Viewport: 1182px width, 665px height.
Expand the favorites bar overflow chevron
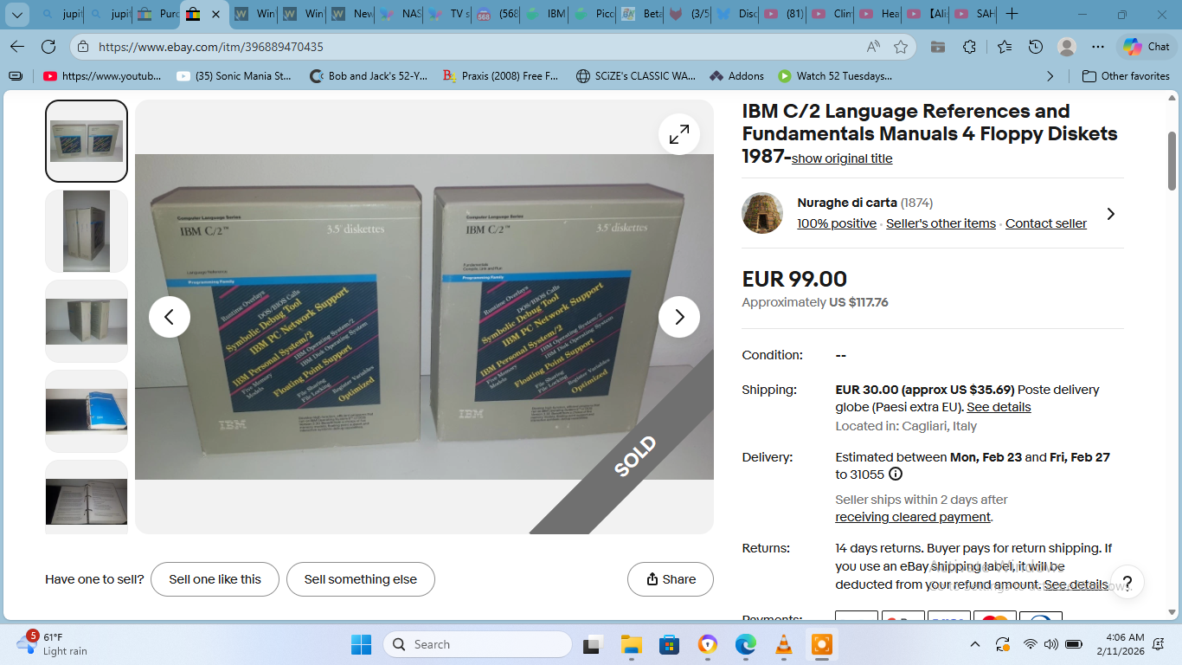click(1050, 76)
